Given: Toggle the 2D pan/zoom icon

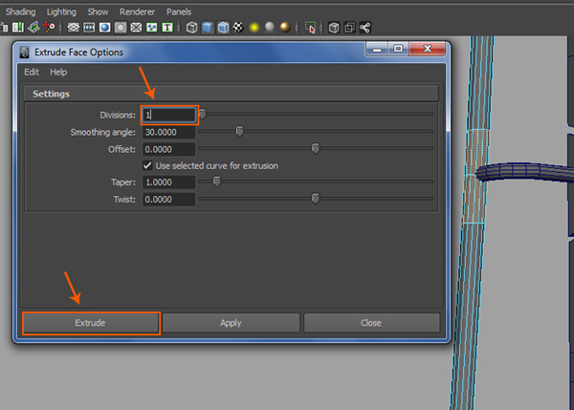Looking at the screenshot, I should click(x=50, y=28).
